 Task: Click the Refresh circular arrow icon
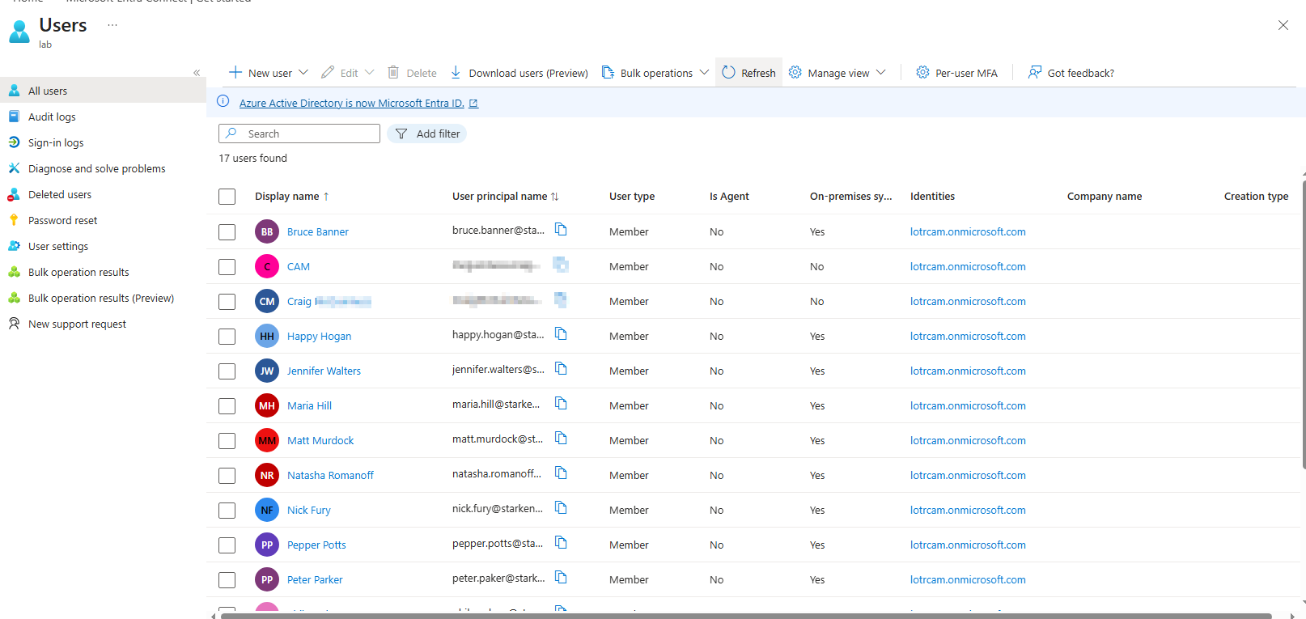728,72
